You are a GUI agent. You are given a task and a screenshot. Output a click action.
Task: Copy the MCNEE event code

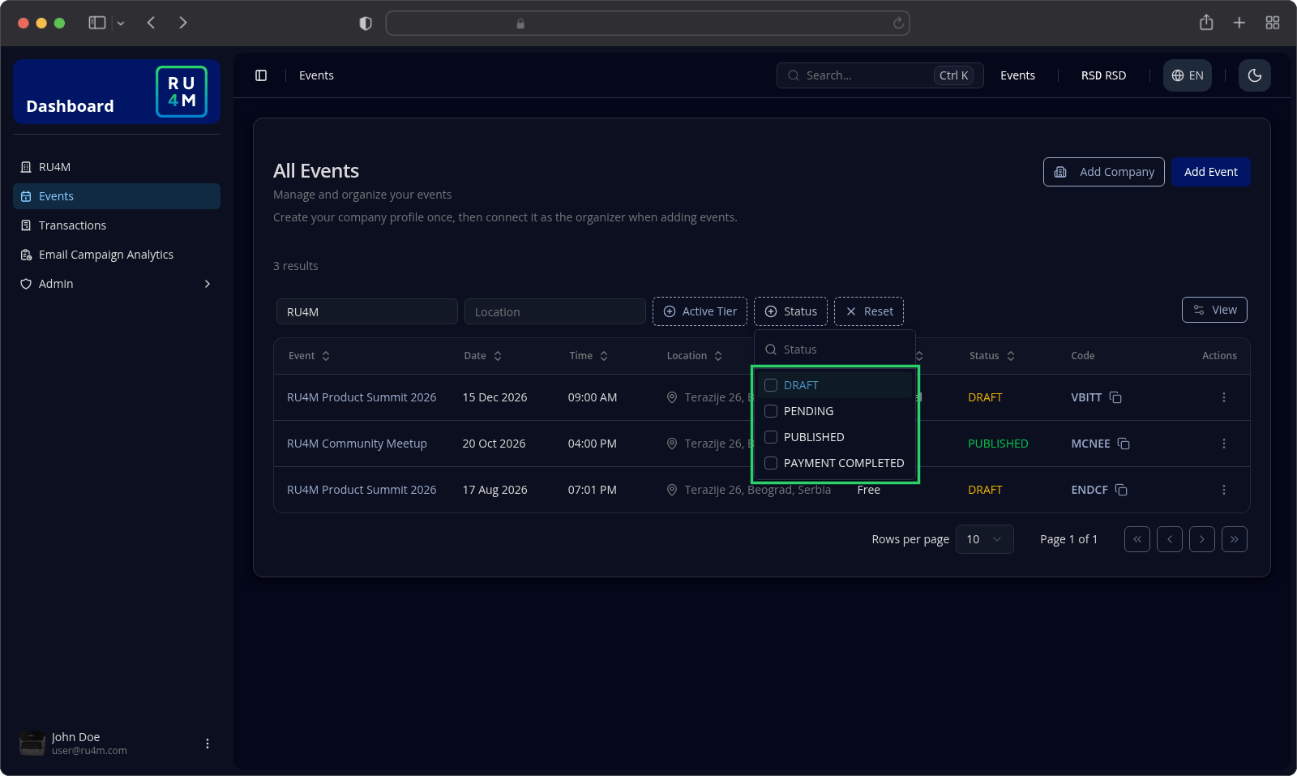click(x=1124, y=444)
